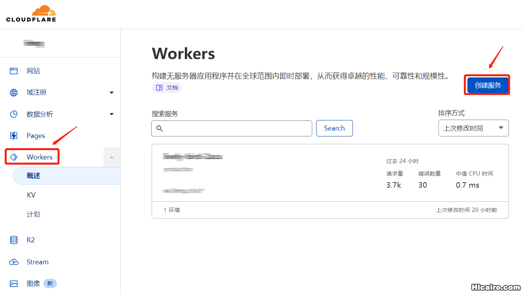Screen dimensions: 523x294
Task: Click the 请求量 value 3.7k
Action: click(393, 185)
